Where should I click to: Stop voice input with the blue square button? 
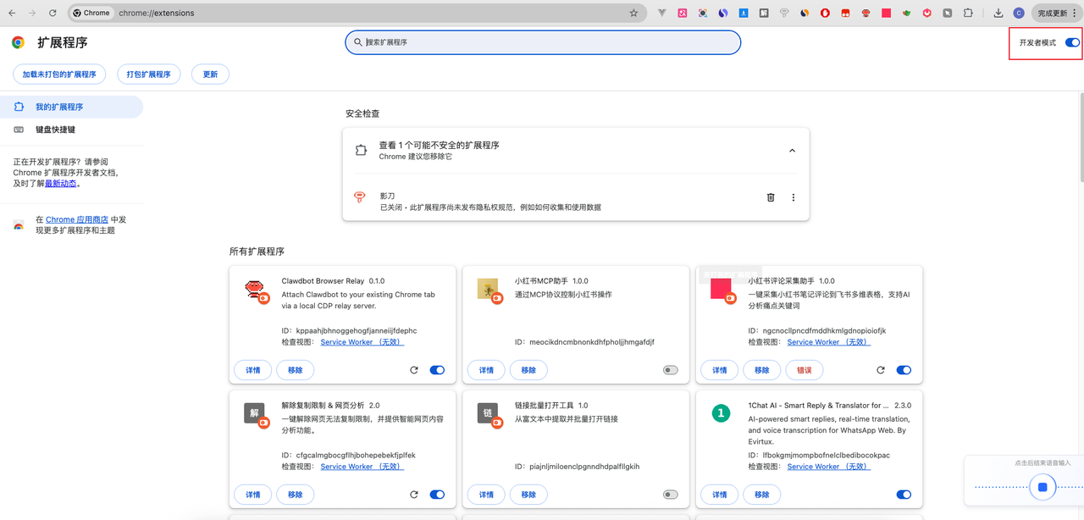click(1043, 487)
